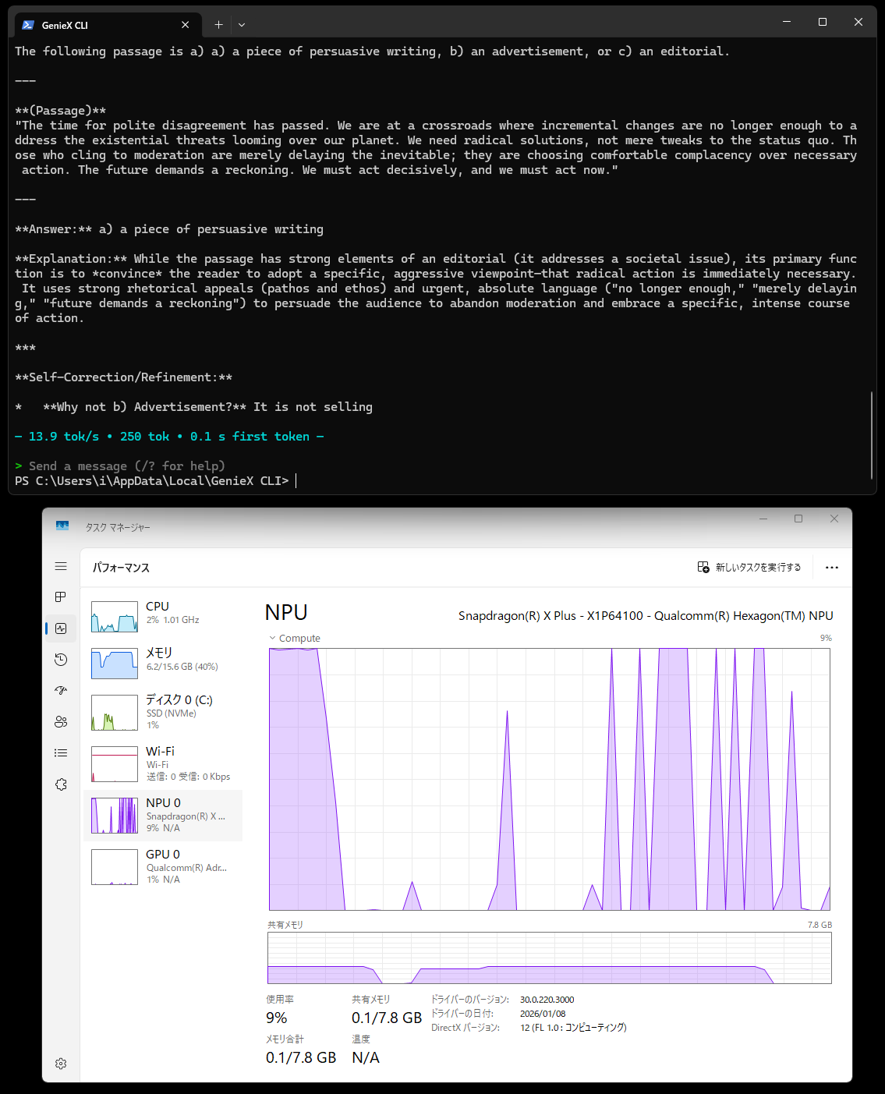Open terminal profiles dropdown arrow
This screenshot has height=1094, width=885.
[242, 25]
